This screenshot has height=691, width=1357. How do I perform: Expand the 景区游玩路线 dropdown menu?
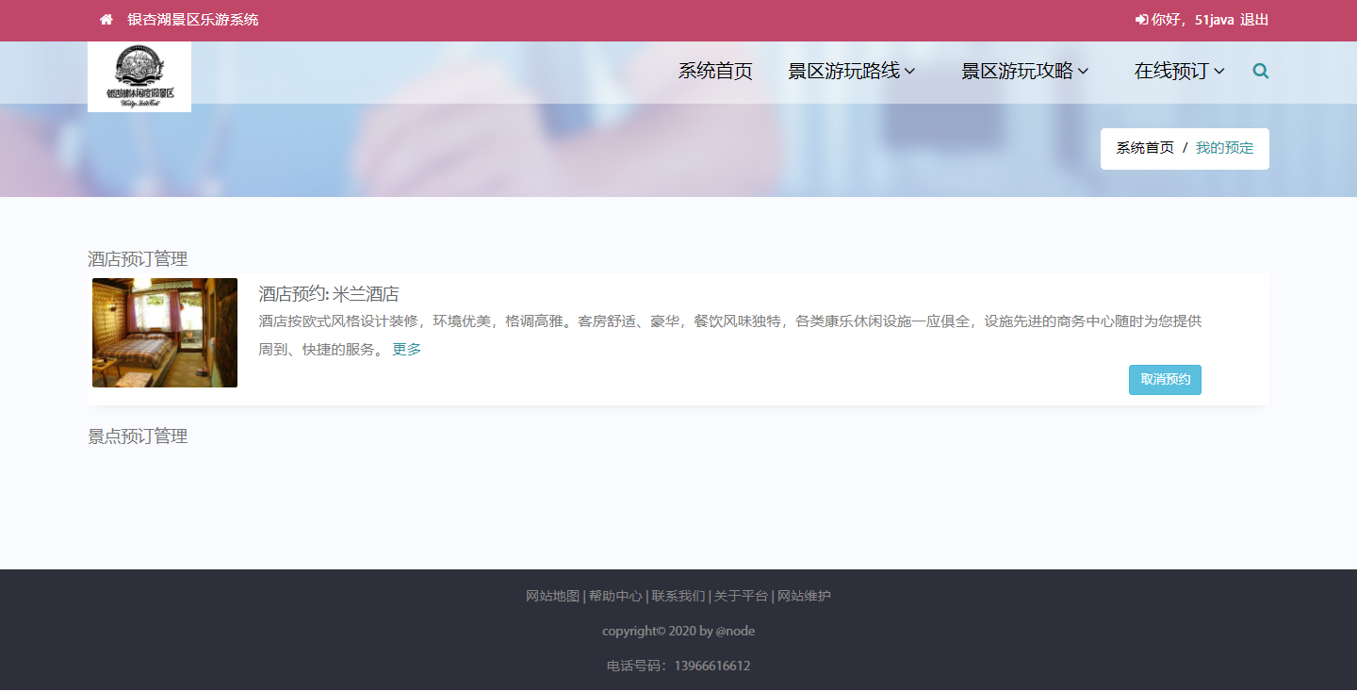click(851, 71)
